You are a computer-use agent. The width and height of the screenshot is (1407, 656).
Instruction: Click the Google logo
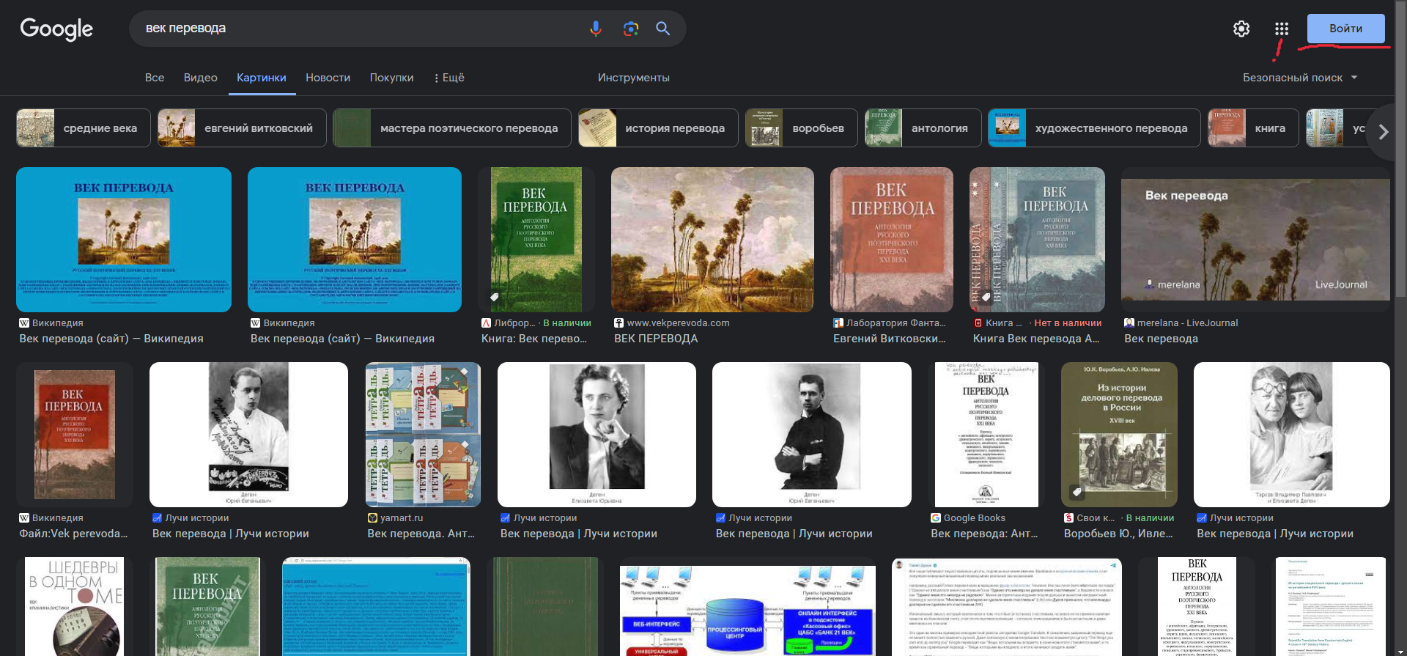(x=56, y=29)
